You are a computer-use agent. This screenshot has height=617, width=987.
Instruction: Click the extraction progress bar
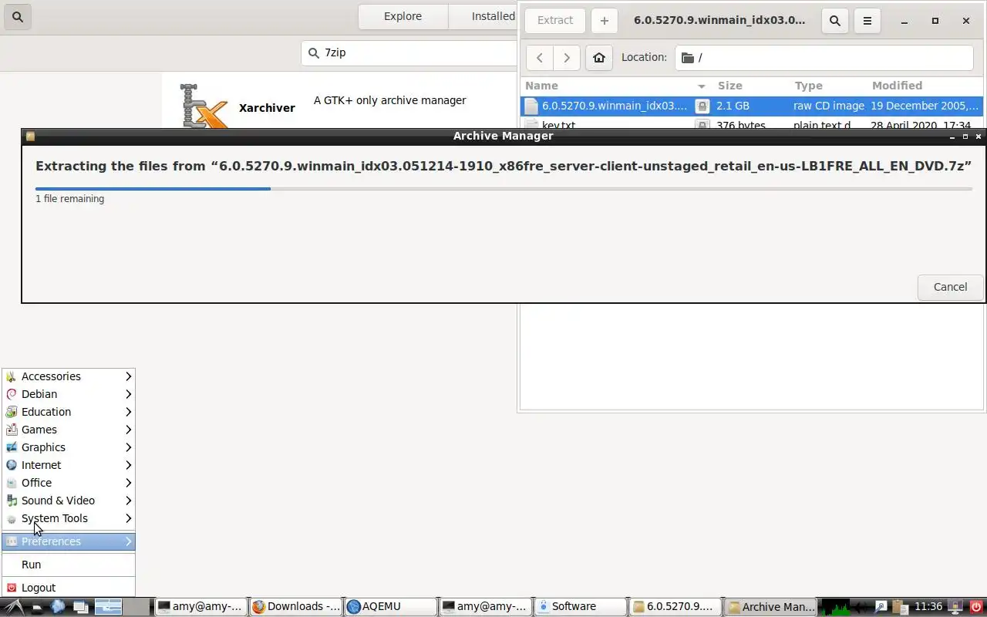point(504,188)
